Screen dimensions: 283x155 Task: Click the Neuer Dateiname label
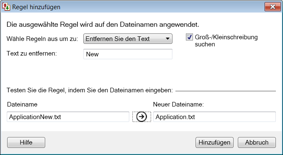[178, 104]
